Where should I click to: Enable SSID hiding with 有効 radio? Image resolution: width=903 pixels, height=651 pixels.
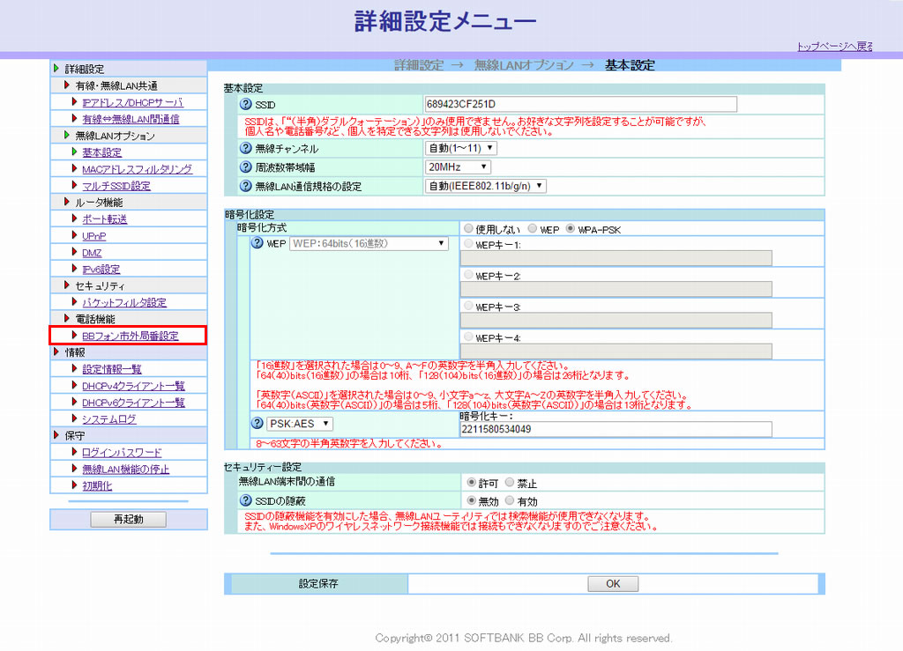point(510,501)
